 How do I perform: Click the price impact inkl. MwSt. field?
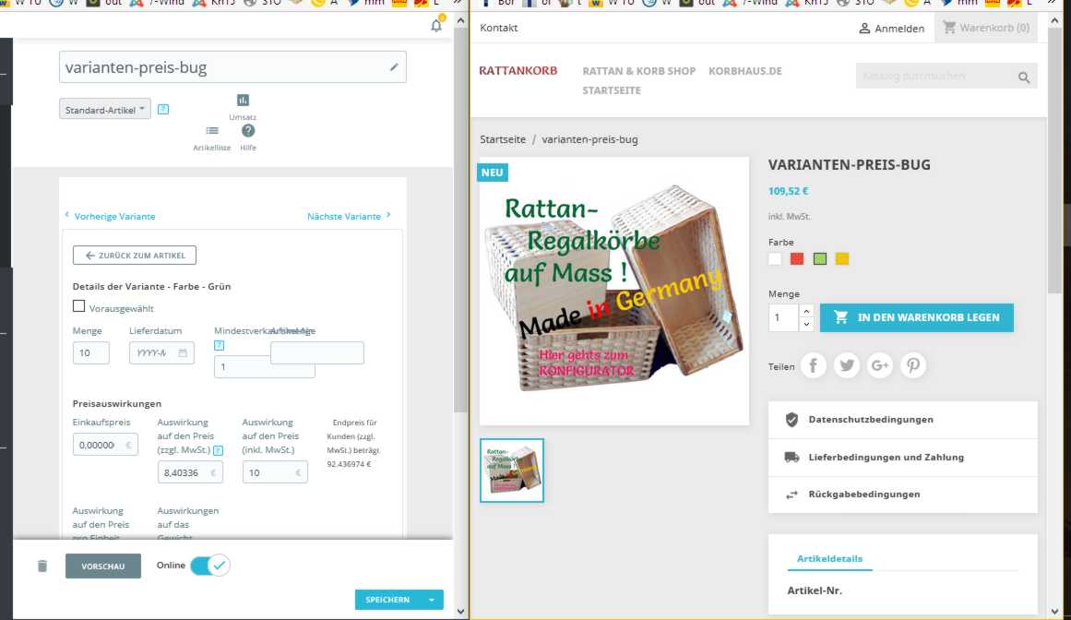coord(275,472)
